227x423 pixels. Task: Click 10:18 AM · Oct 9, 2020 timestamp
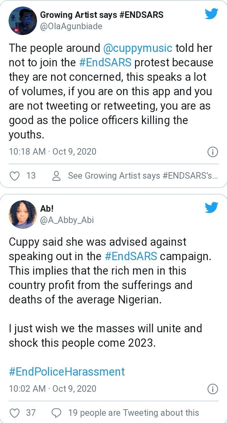tap(52, 152)
